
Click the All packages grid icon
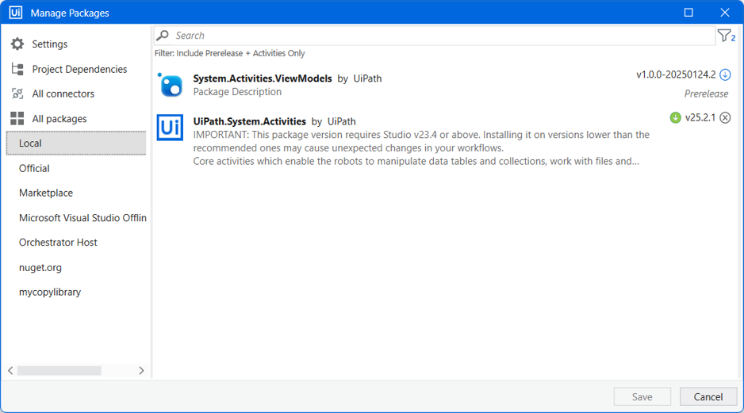click(17, 119)
